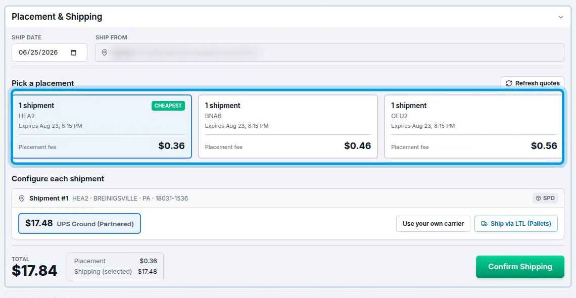Refresh quotes
Screen dimensions: 576x298
532,83
